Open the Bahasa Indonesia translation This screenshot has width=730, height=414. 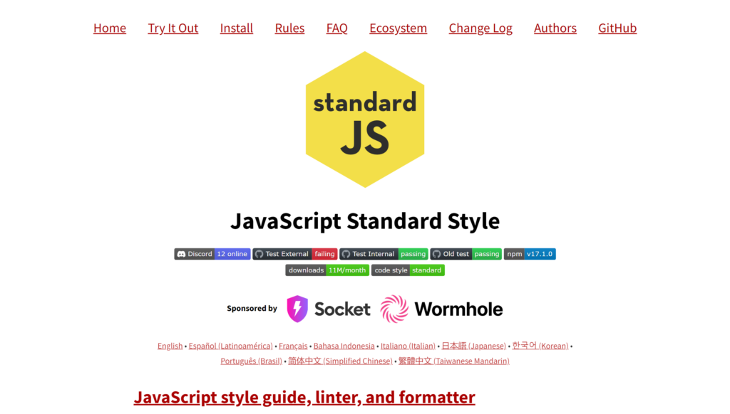pyautogui.click(x=344, y=346)
